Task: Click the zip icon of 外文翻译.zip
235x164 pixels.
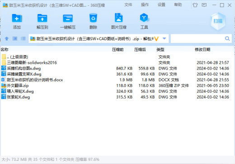Action: [x=4, y=85]
